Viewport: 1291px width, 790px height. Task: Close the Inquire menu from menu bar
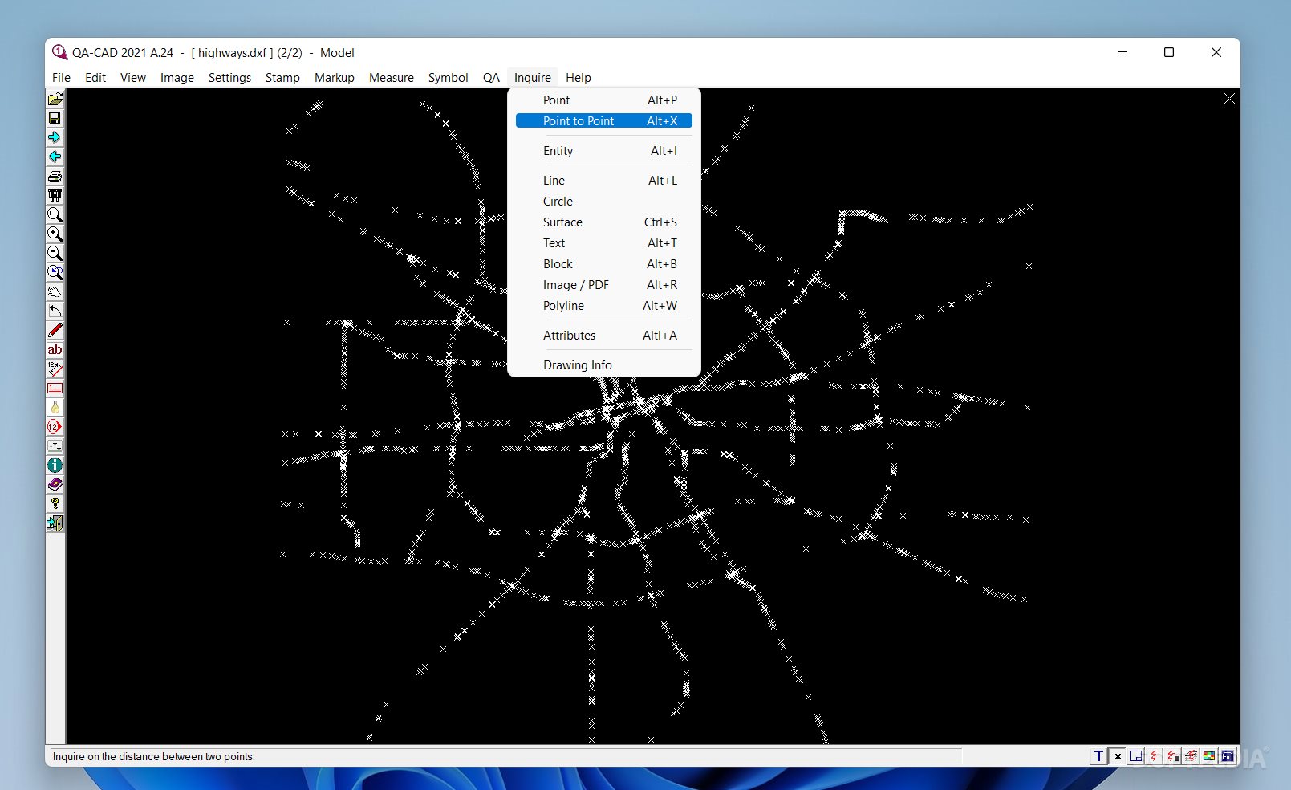pos(533,78)
